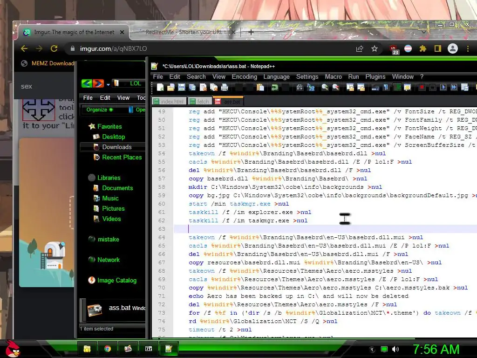Click the Print icon in Notepad++ toolbar
Image resolution: width=477 pixels, height=358 pixels.
coord(225,88)
